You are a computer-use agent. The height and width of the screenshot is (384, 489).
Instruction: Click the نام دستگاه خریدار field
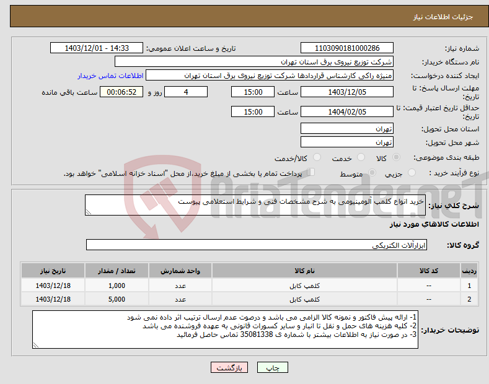[254, 62]
